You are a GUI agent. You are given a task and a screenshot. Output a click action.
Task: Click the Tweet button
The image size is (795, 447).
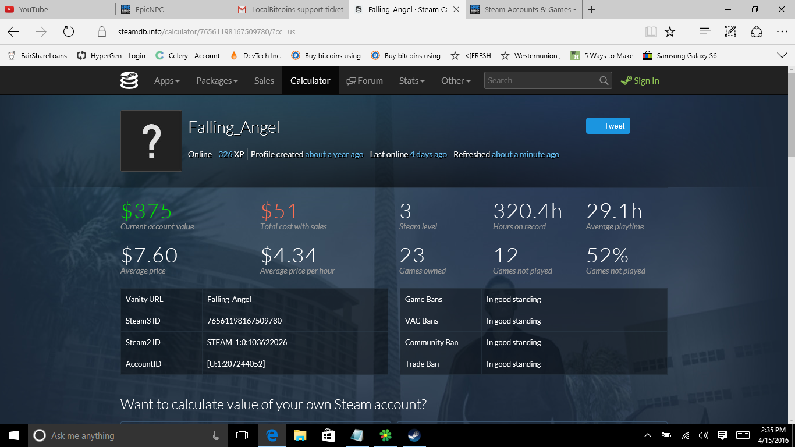pos(608,126)
